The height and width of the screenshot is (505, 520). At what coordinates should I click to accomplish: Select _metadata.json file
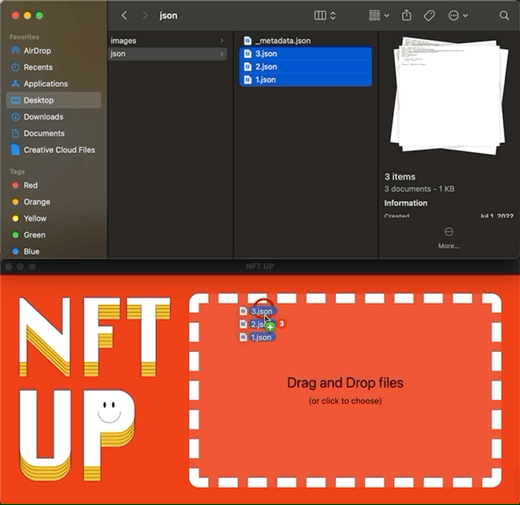[x=305, y=41]
